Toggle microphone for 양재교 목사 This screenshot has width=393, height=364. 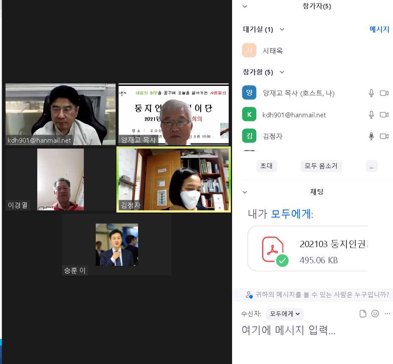tap(371, 93)
